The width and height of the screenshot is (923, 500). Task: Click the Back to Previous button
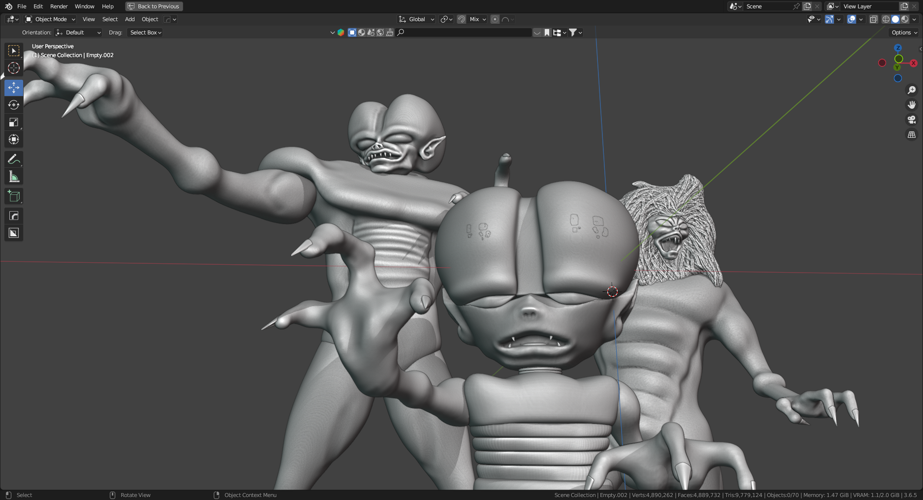[154, 6]
